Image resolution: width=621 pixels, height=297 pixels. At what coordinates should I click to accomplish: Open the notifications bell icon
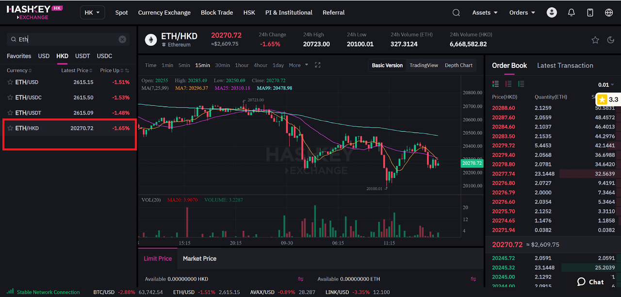[571, 13]
